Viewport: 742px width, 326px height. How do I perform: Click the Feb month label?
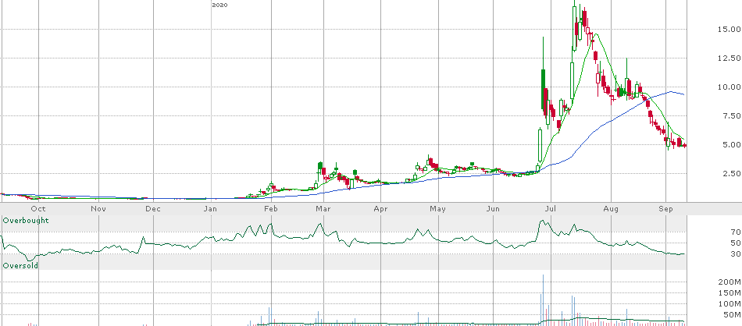[x=269, y=208]
